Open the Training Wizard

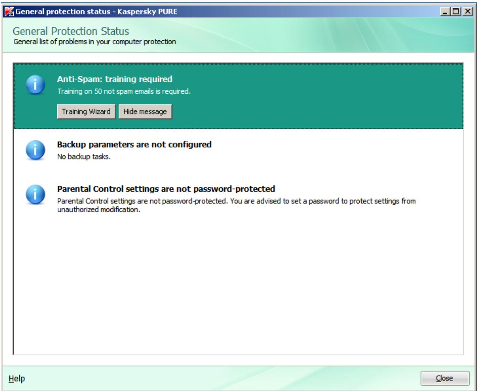86,111
